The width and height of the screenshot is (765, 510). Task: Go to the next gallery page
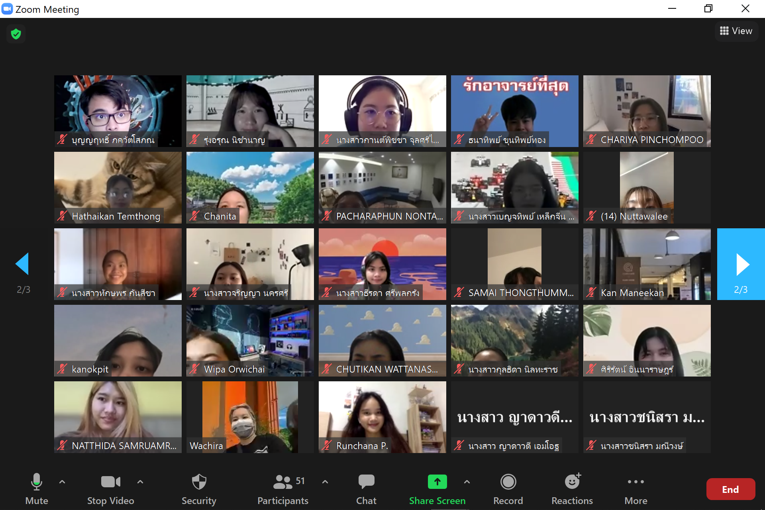coord(741,264)
